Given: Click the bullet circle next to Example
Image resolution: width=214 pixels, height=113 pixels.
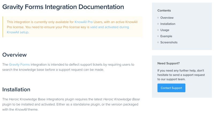Looking at the screenshot, I should tap(158, 36).
